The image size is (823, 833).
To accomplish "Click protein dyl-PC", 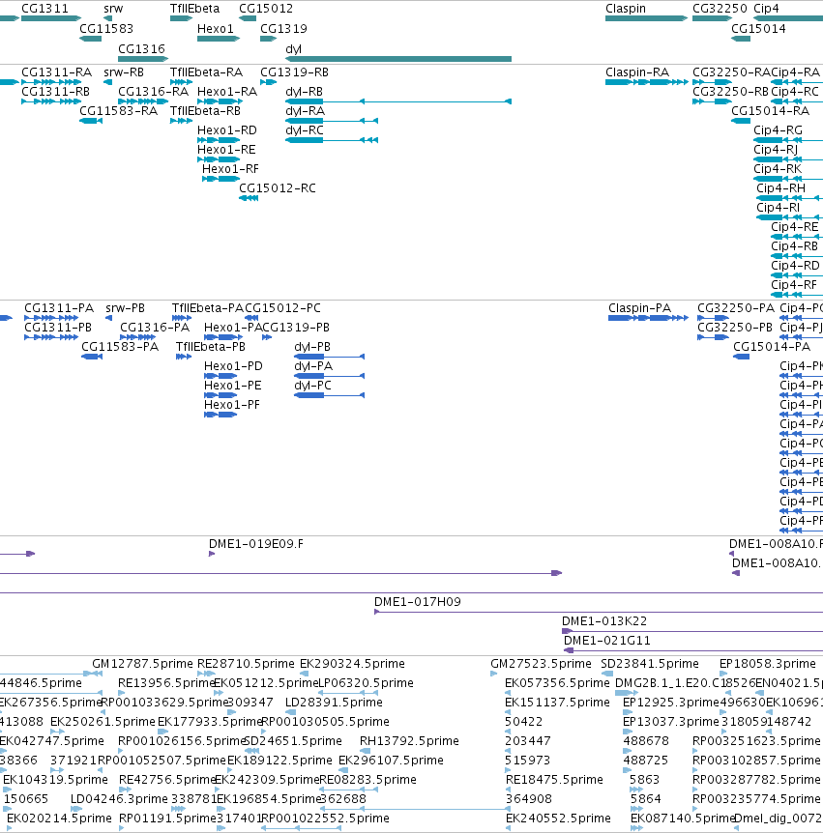I will (330, 395).
